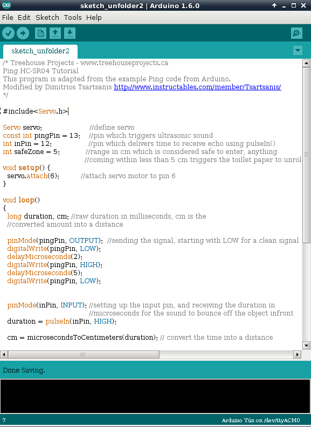Click 'int safeZone = 5;' text
311x427 pixels.
tap(31, 152)
